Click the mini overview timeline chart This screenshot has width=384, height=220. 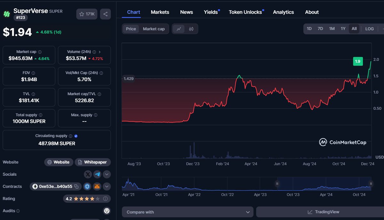(x=247, y=184)
